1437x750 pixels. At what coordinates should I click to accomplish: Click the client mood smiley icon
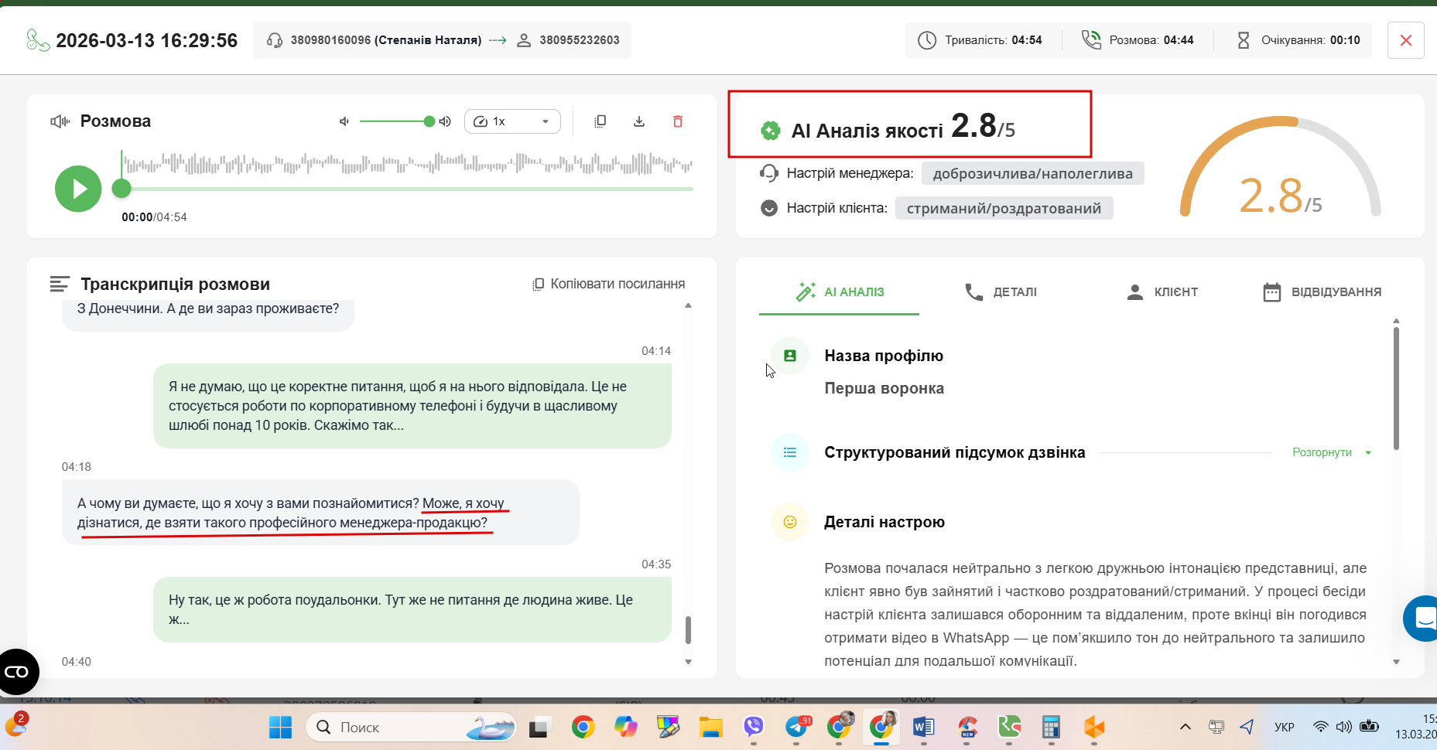[769, 208]
